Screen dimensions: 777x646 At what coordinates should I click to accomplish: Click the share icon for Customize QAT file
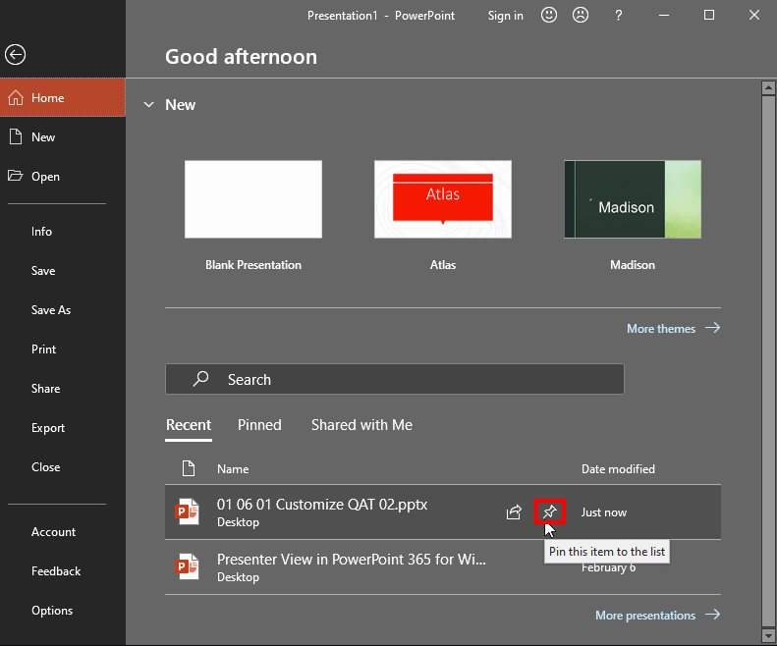point(514,511)
